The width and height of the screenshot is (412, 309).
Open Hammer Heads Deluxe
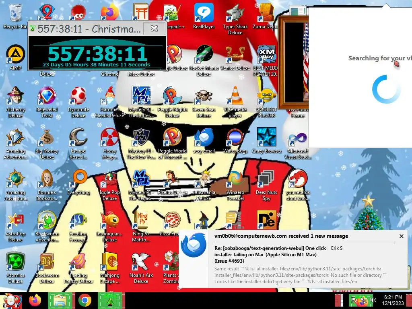[x=109, y=102]
